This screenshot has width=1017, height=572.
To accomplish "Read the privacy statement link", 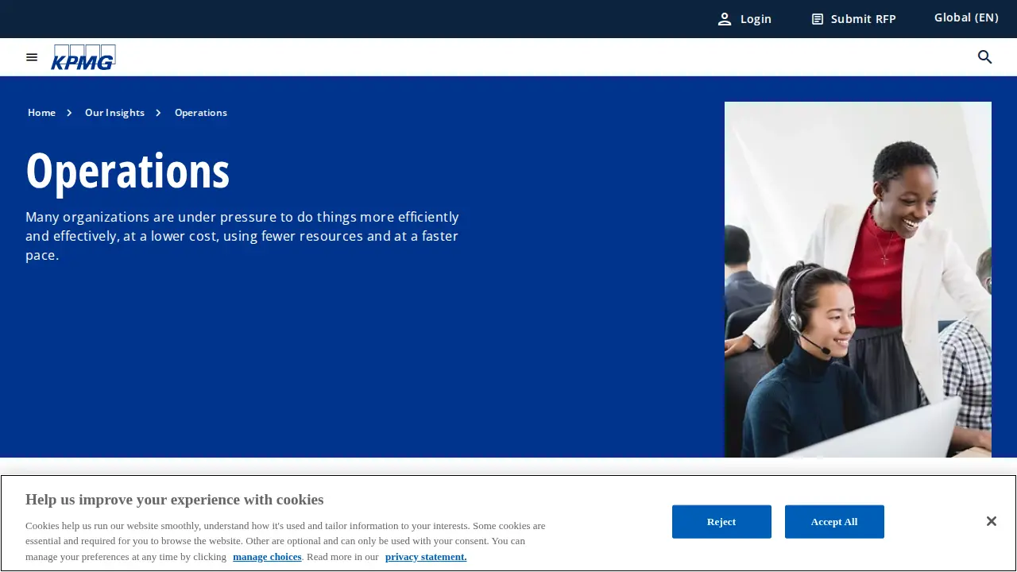I will pyautogui.click(x=426, y=557).
